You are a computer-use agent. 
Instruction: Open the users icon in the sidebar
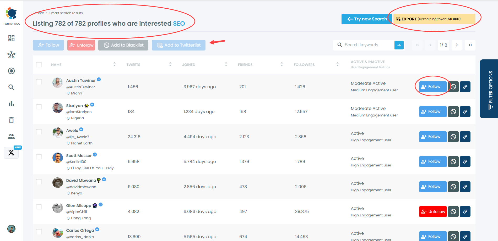[11, 136]
